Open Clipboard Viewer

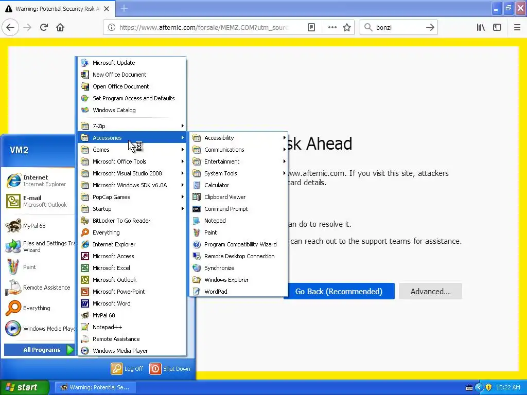click(238, 197)
